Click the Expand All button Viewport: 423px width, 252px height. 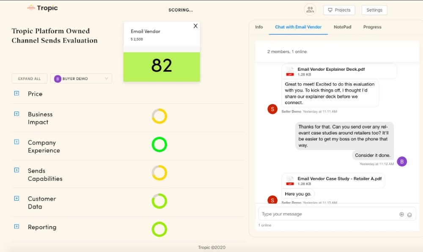tap(29, 78)
